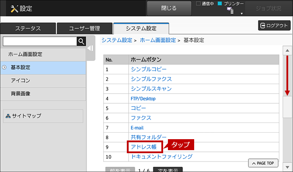The width and height of the screenshot is (293, 172).
Task: Switch to the ステータス tab
Action: [28, 28]
